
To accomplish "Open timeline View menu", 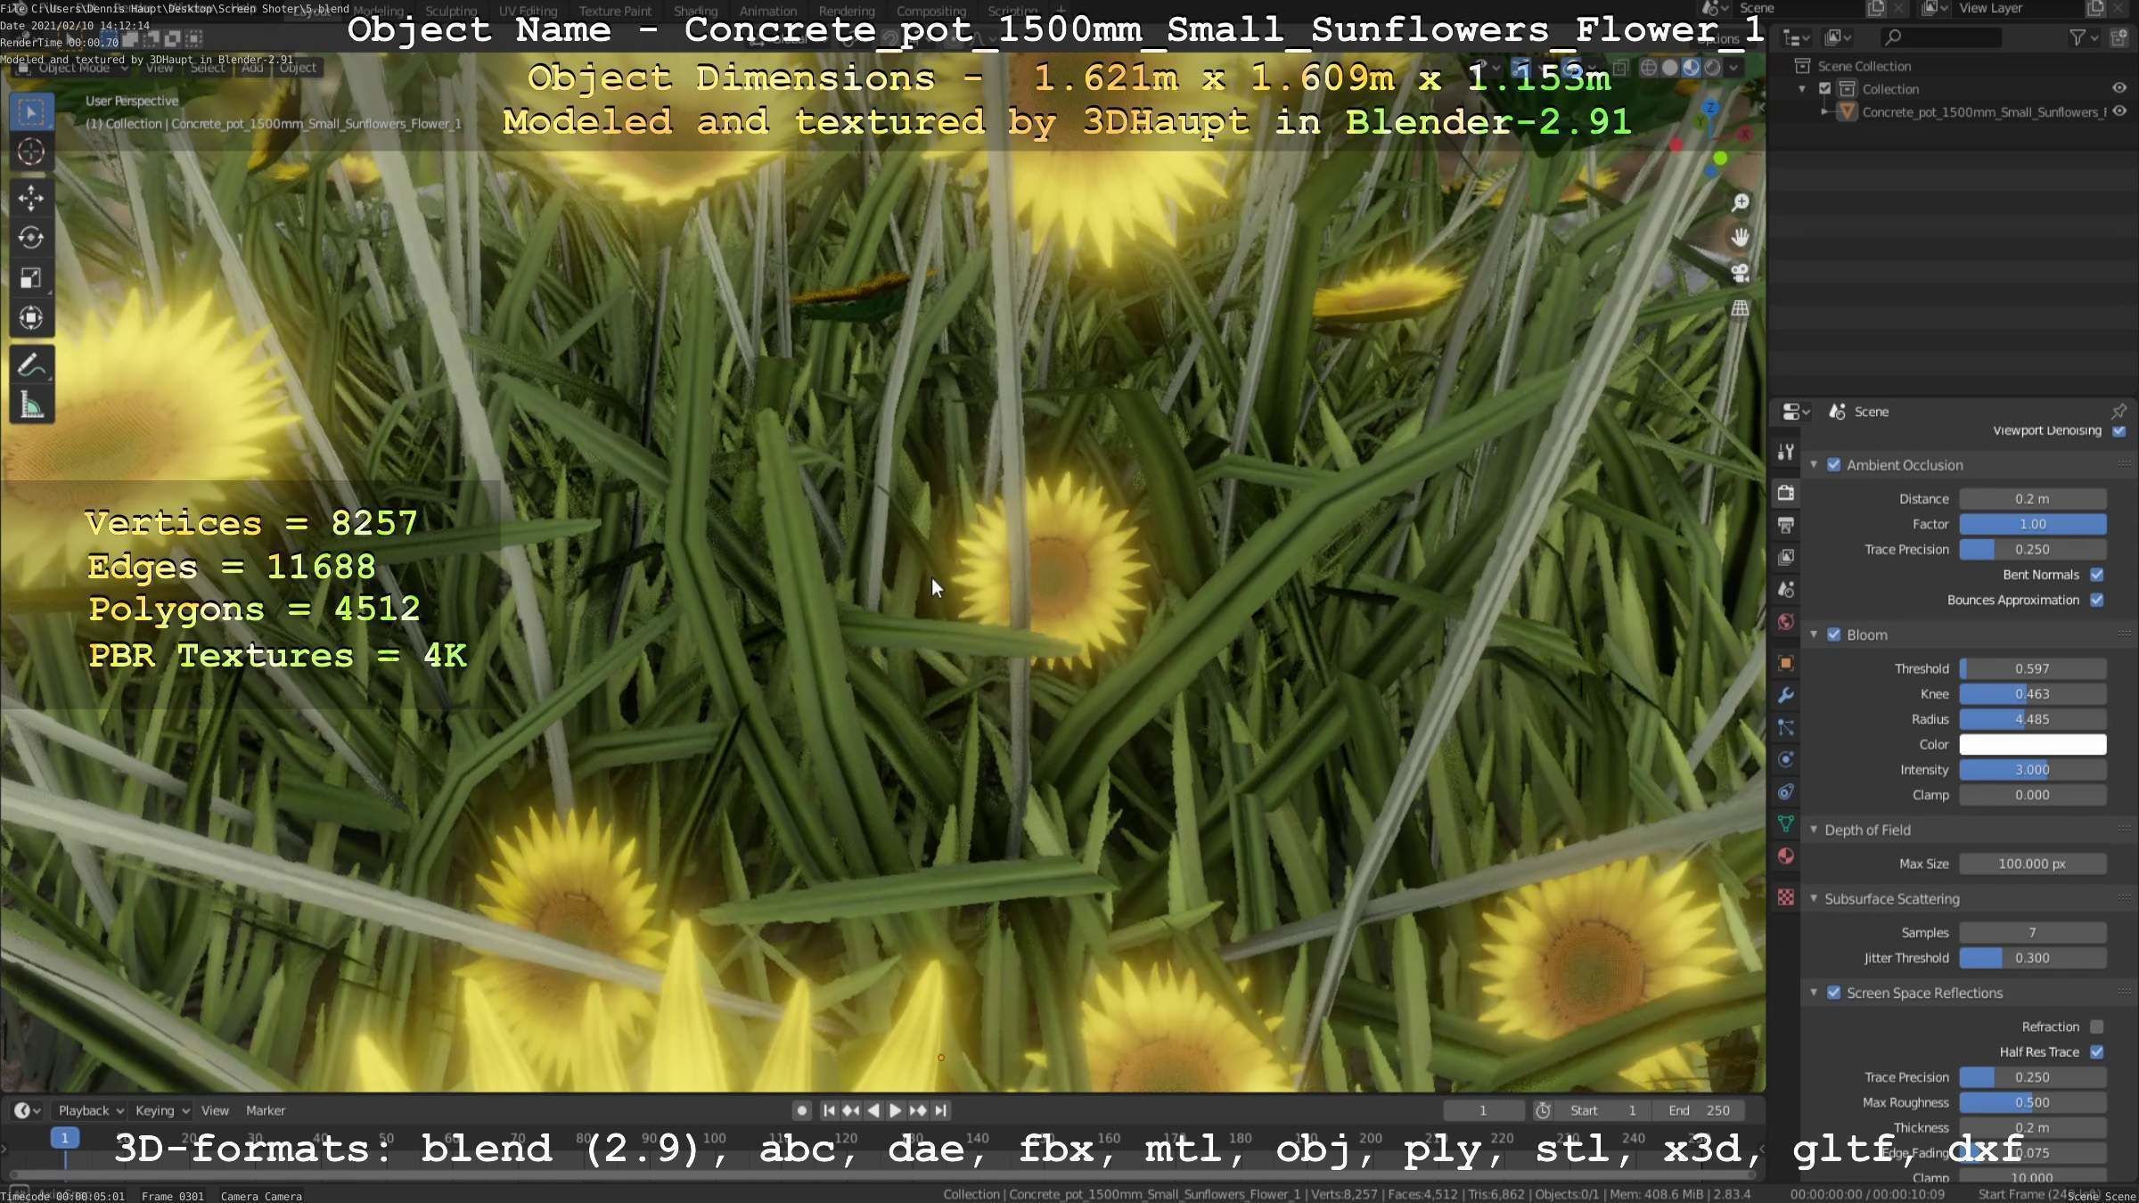I will (215, 1110).
